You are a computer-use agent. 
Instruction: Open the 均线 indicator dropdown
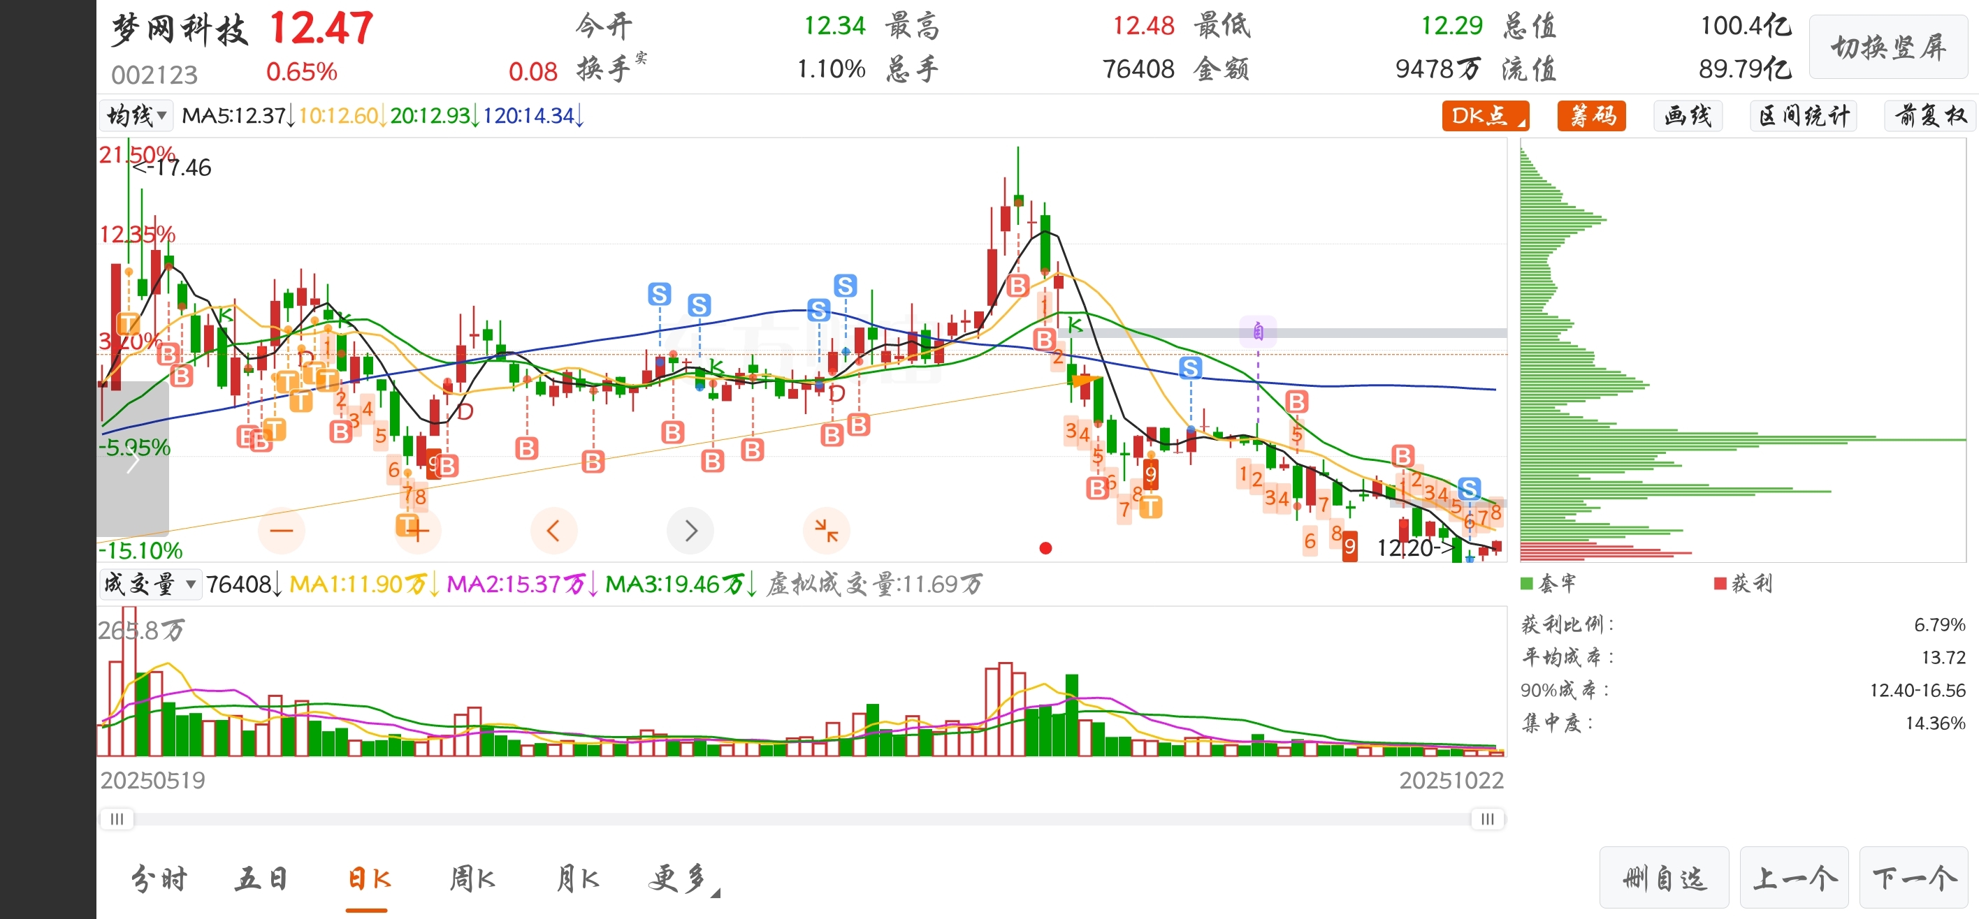(x=136, y=116)
